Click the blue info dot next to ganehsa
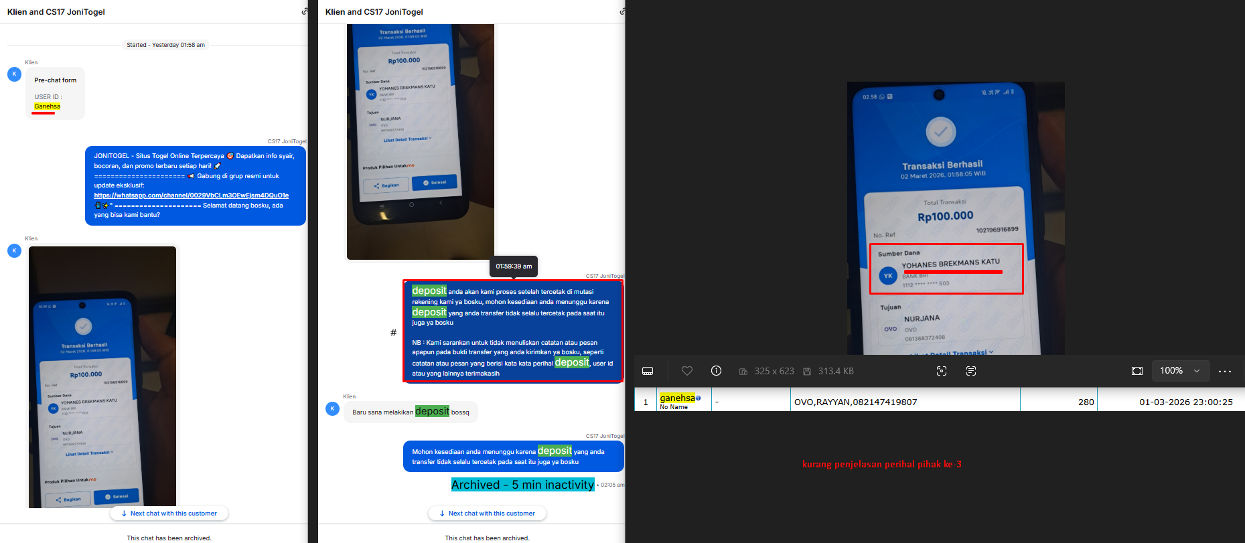The width and height of the screenshot is (1245, 543). 698,398
